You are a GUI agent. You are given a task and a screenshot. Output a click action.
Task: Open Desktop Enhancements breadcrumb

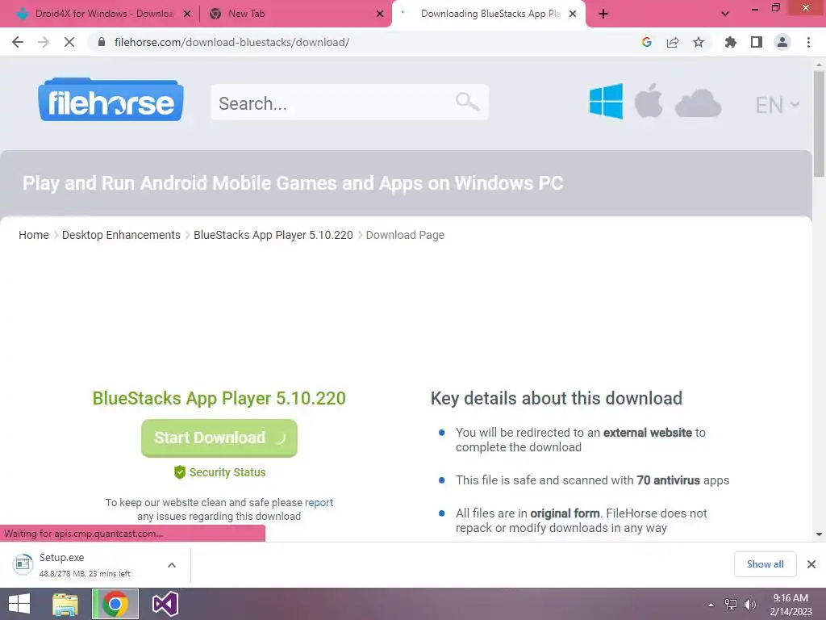pos(121,235)
